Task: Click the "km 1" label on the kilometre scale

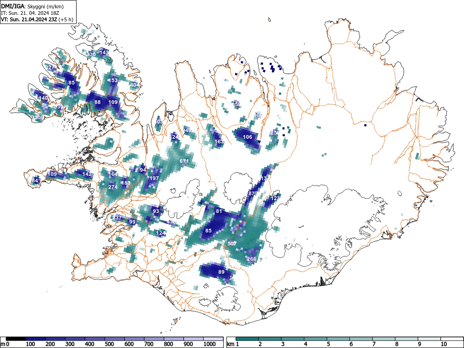Action: (x=233, y=344)
